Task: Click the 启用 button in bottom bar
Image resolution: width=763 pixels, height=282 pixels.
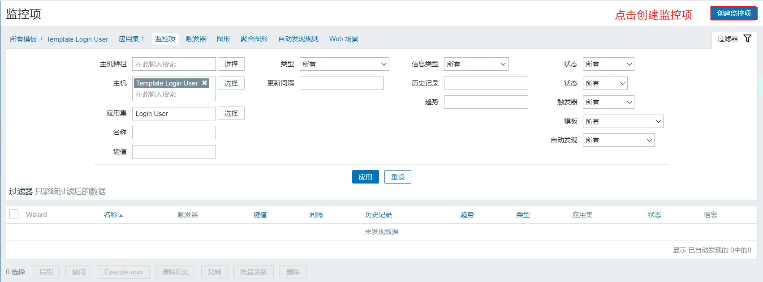Action: (x=46, y=272)
